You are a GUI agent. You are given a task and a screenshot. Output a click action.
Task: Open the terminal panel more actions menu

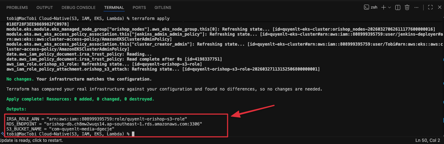click(x=417, y=7)
